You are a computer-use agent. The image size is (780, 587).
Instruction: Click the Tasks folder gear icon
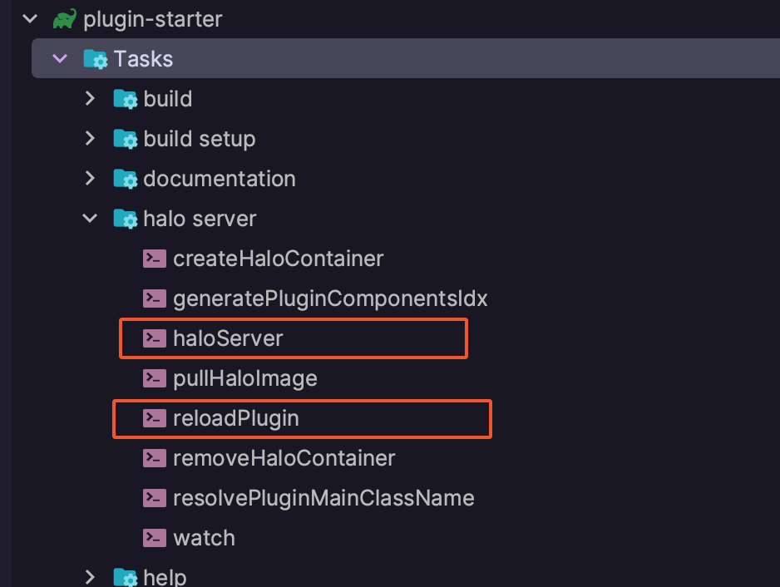(x=95, y=58)
